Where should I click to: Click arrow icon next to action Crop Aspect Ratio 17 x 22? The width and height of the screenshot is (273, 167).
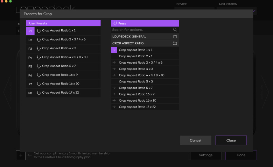[x=114, y=107]
